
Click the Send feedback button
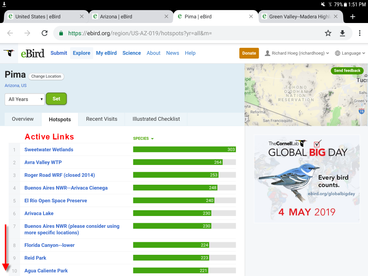pos(347,70)
